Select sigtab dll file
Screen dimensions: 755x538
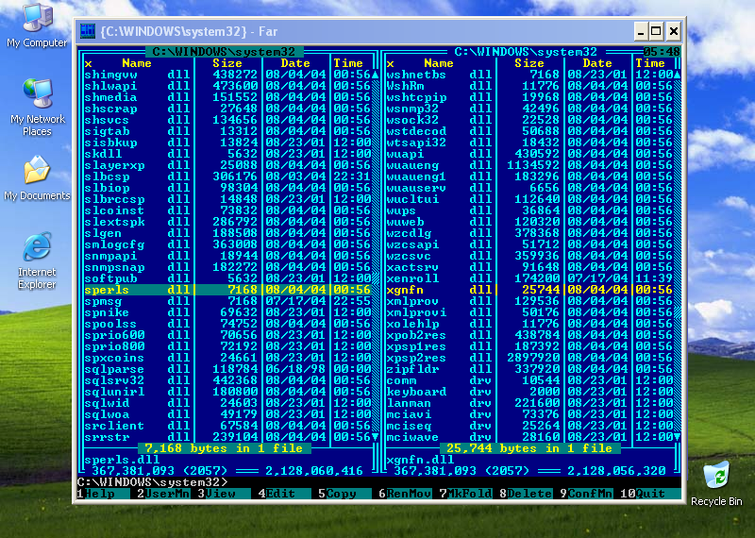[x=227, y=131]
